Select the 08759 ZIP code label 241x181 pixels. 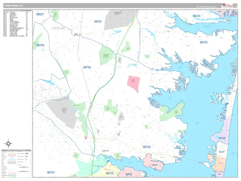click(x=40, y=45)
